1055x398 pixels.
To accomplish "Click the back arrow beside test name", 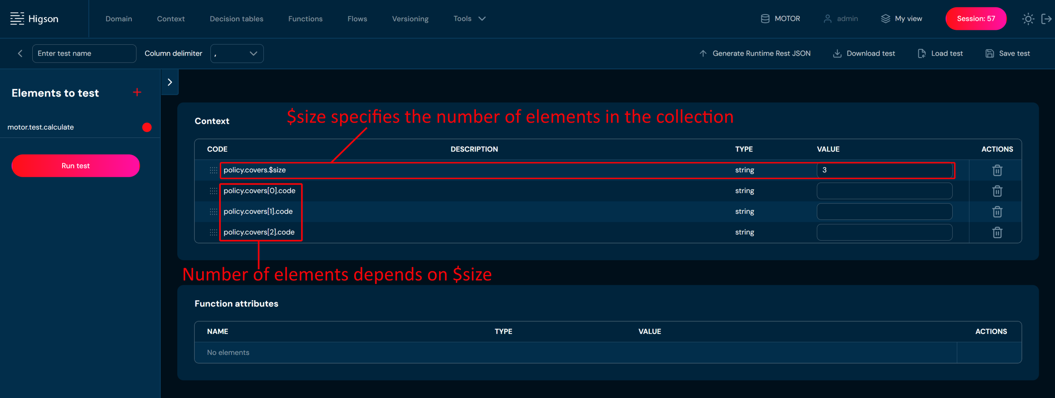I will (20, 53).
